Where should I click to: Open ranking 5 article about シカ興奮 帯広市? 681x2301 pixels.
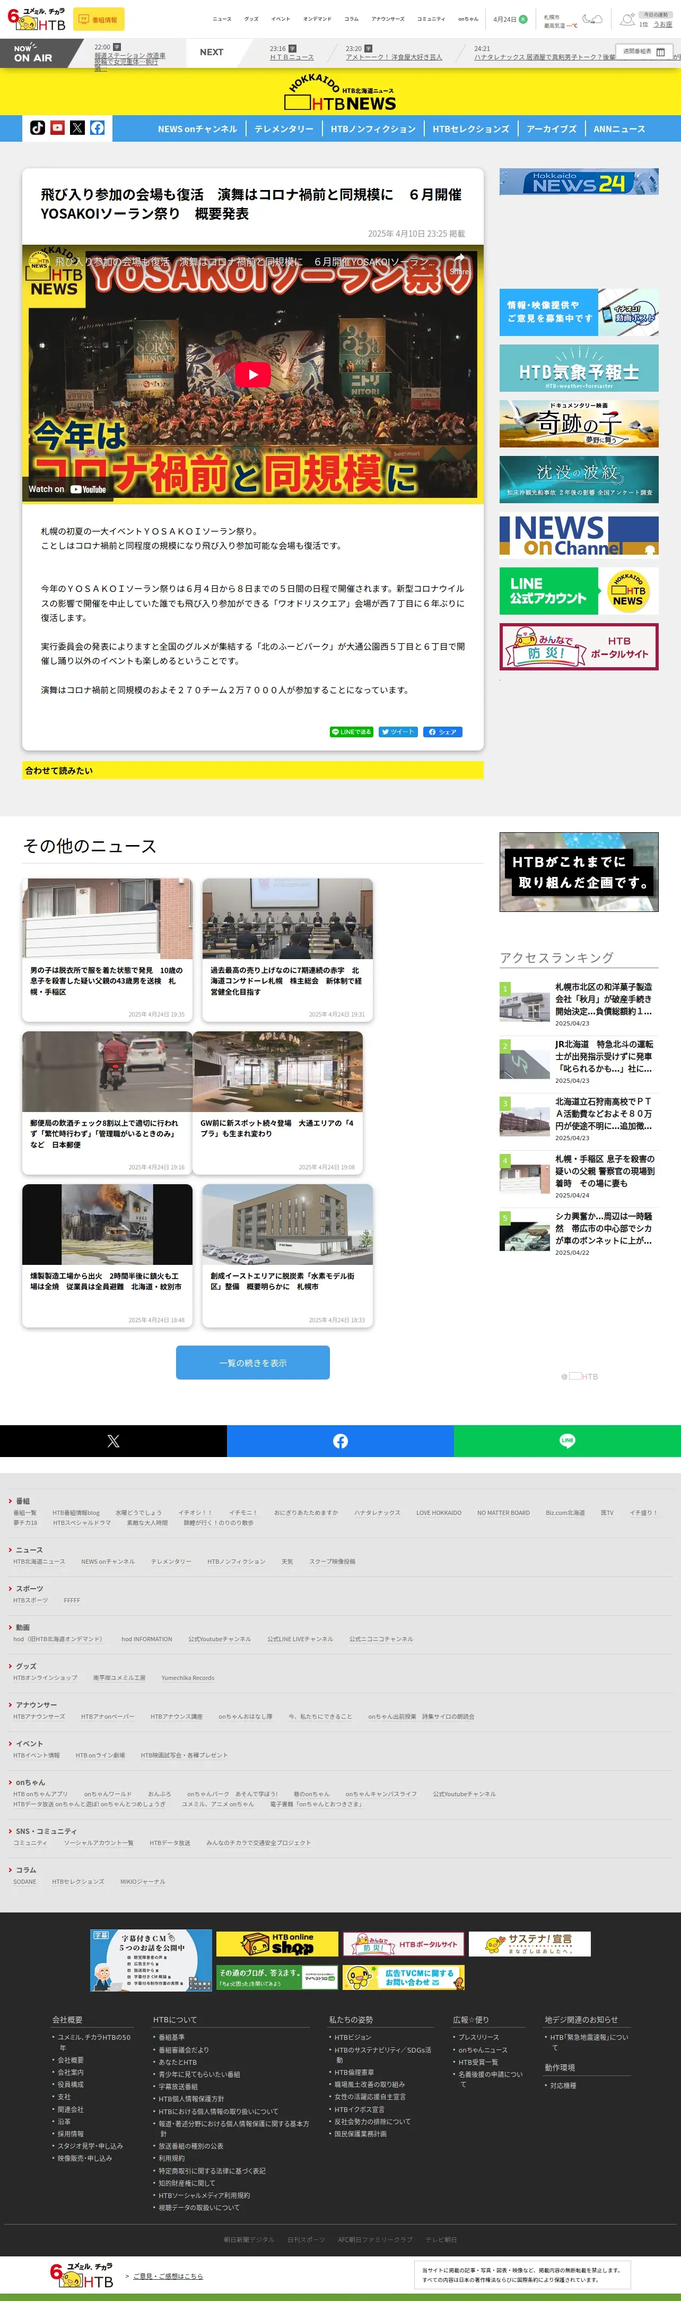coord(578,1234)
